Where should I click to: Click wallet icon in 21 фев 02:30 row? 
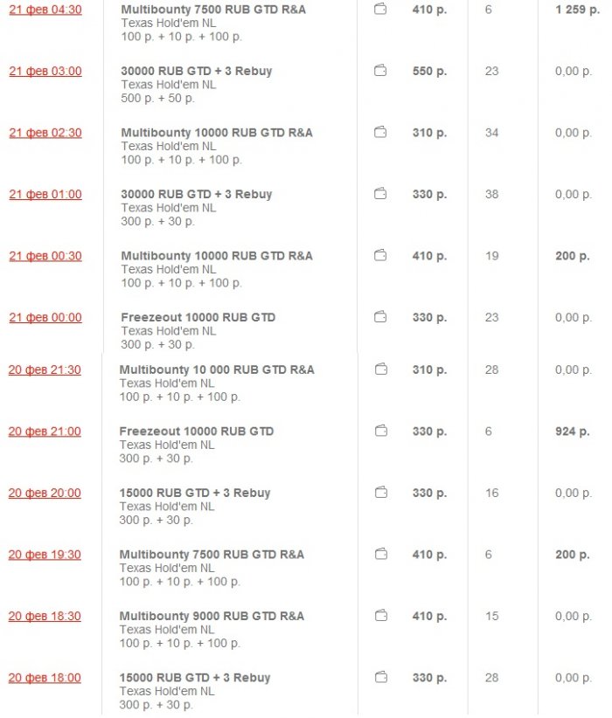(380, 133)
